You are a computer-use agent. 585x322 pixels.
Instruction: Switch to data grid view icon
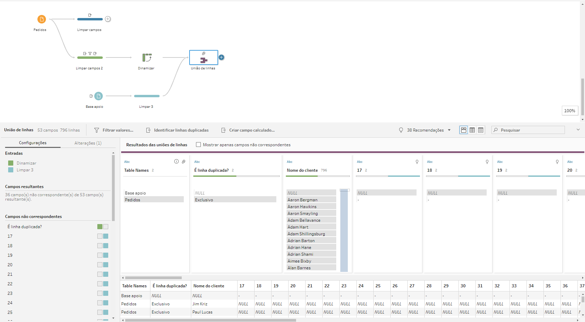coord(472,130)
